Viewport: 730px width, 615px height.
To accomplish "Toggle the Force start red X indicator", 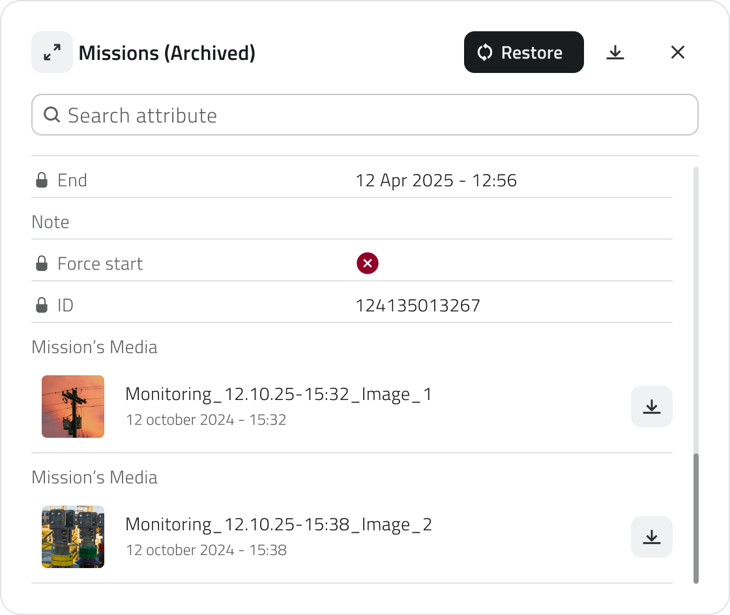I will pyautogui.click(x=368, y=264).
